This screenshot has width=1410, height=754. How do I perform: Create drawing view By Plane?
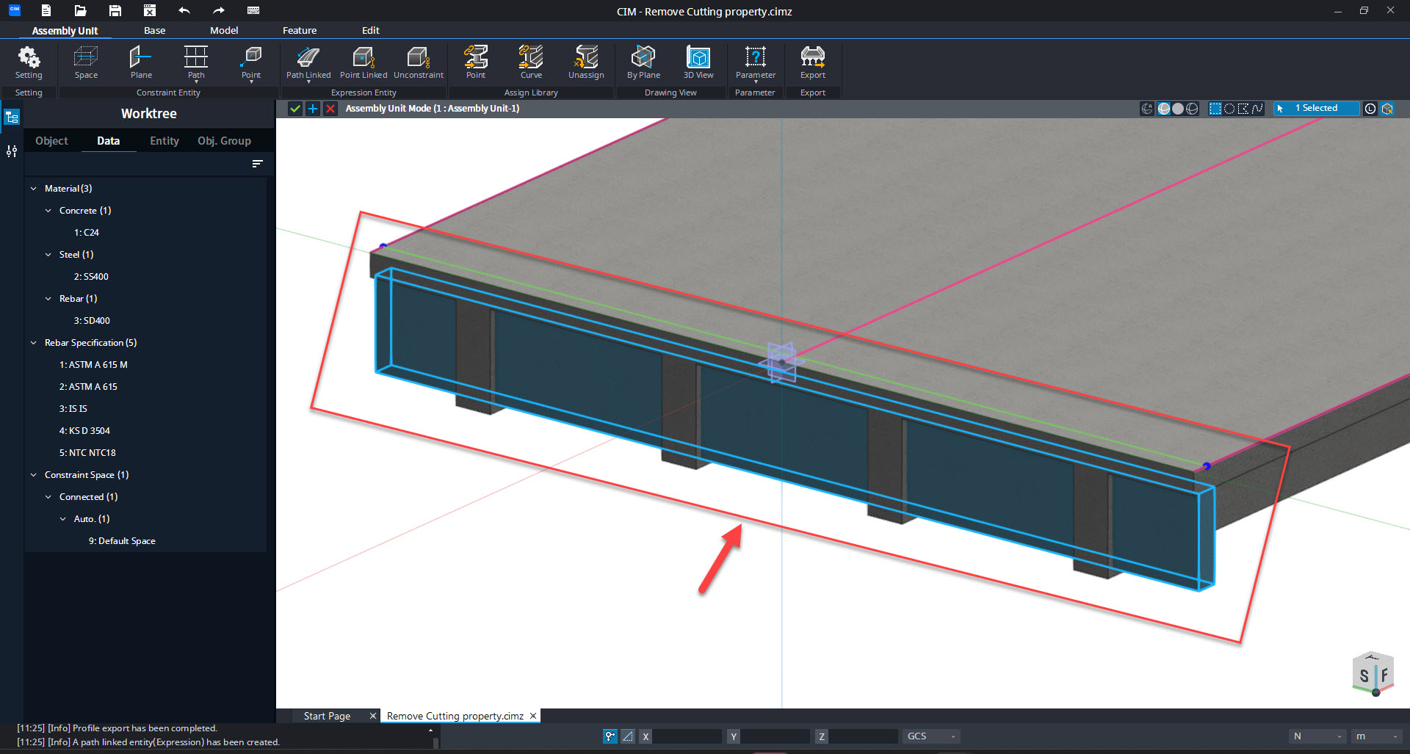[x=643, y=62]
